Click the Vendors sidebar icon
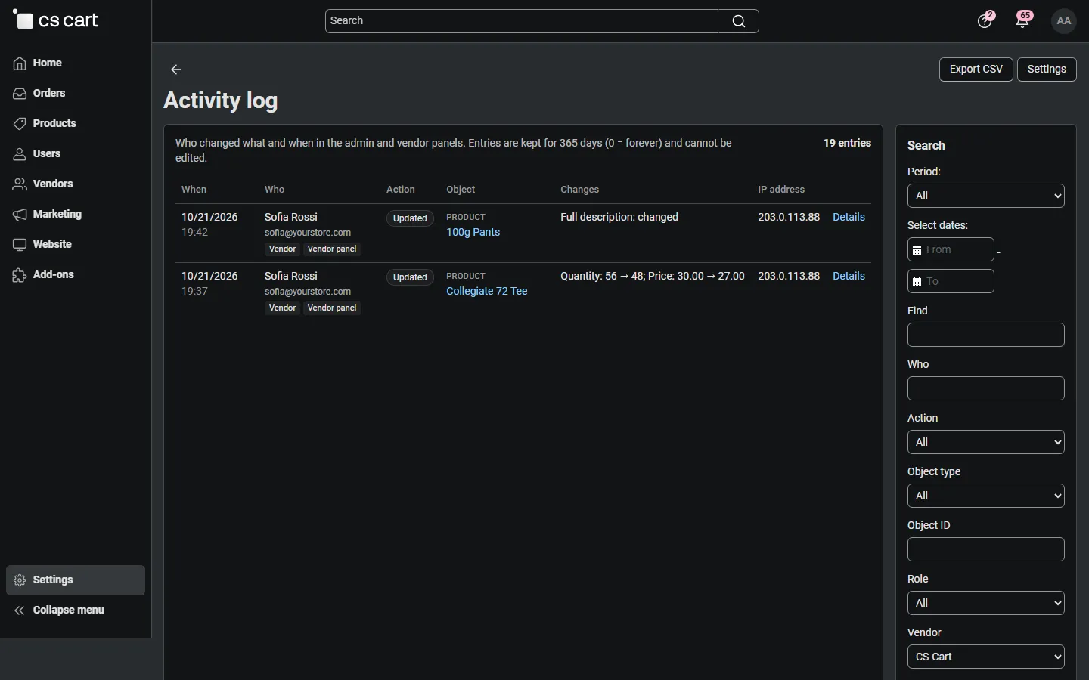This screenshot has width=1089, height=680. 20,184
